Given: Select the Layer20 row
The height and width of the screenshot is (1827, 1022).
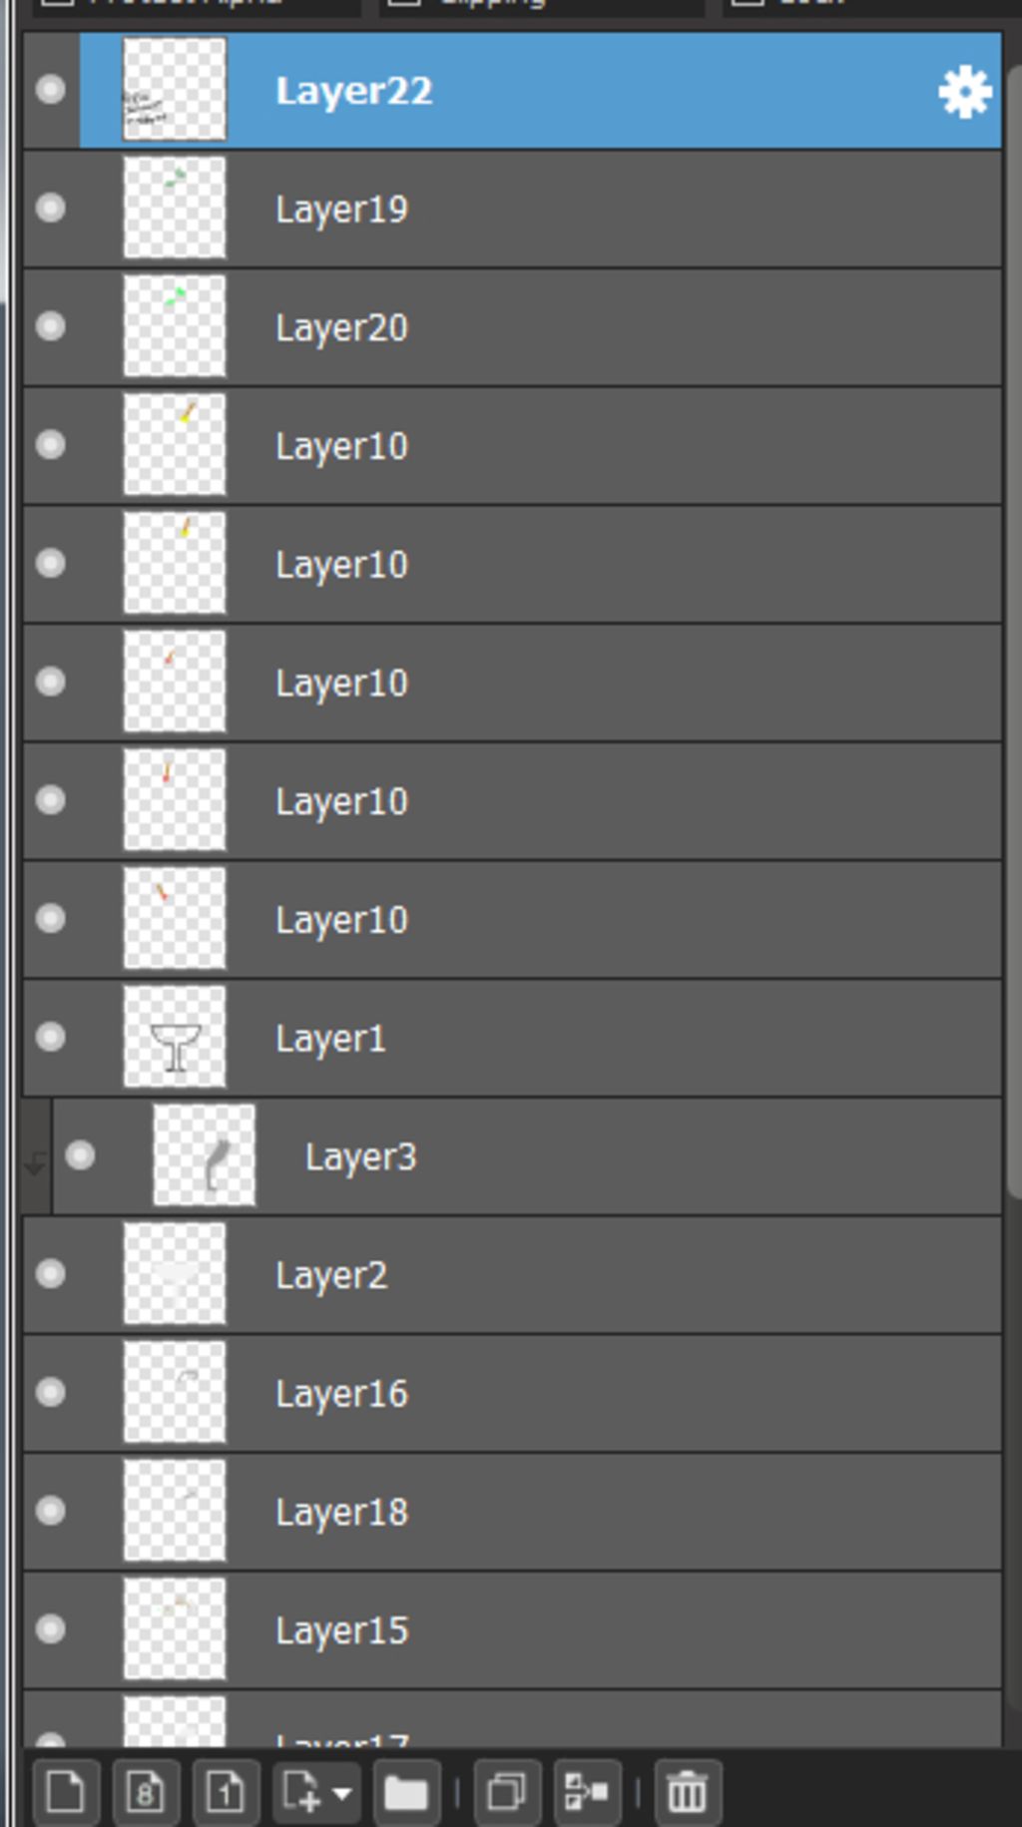Looking at the screenshot, I should tap(512, 327).
